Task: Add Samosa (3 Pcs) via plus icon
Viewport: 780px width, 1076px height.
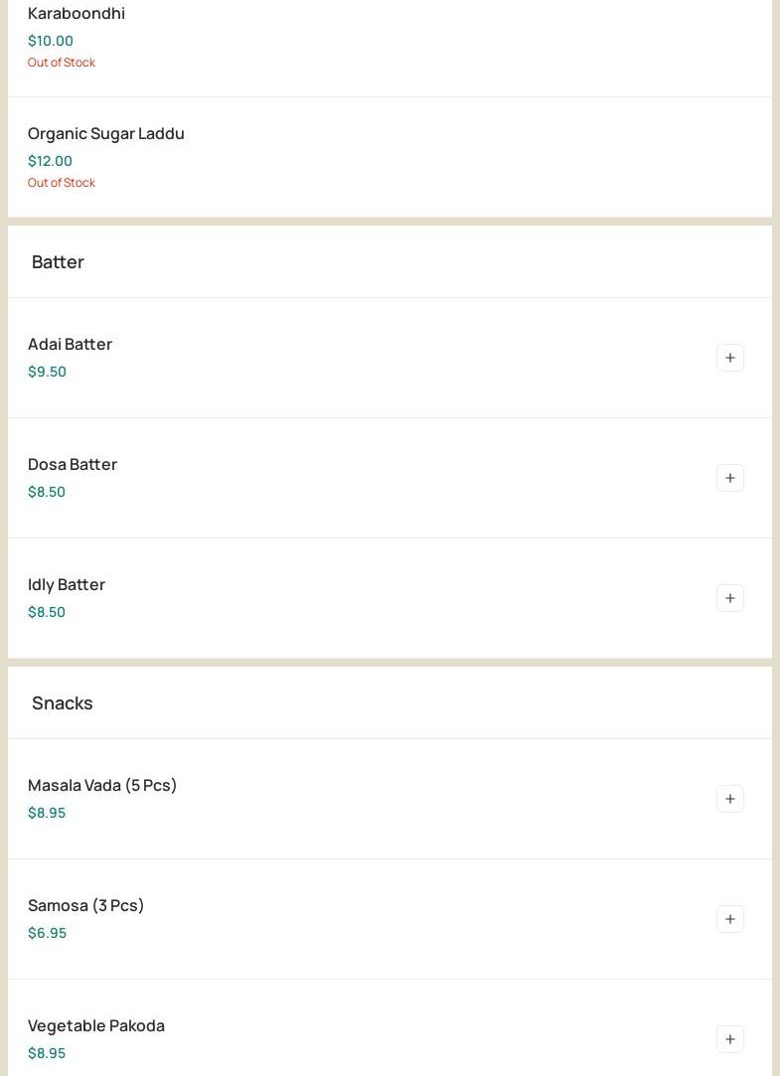Action: tap(729, 919)
